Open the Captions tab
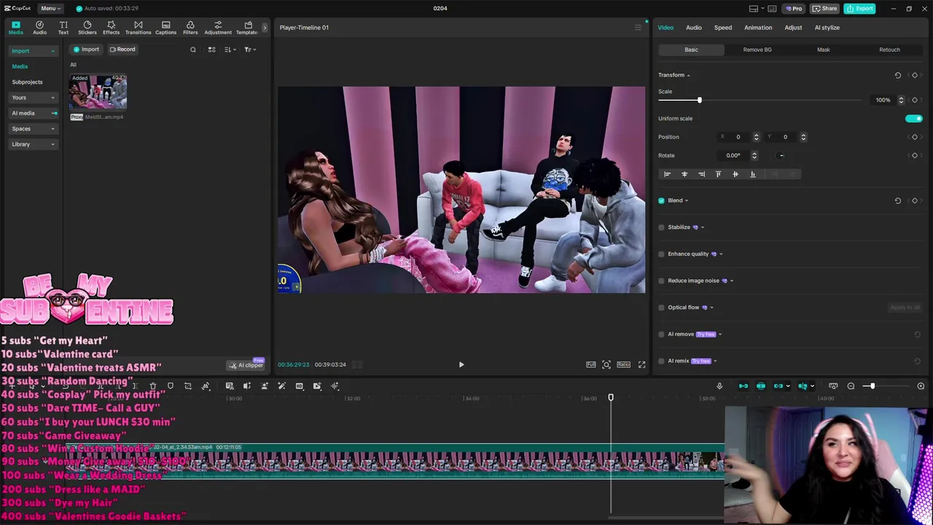Viewport: 933px width, 525px height. click(x=165, y=28)
